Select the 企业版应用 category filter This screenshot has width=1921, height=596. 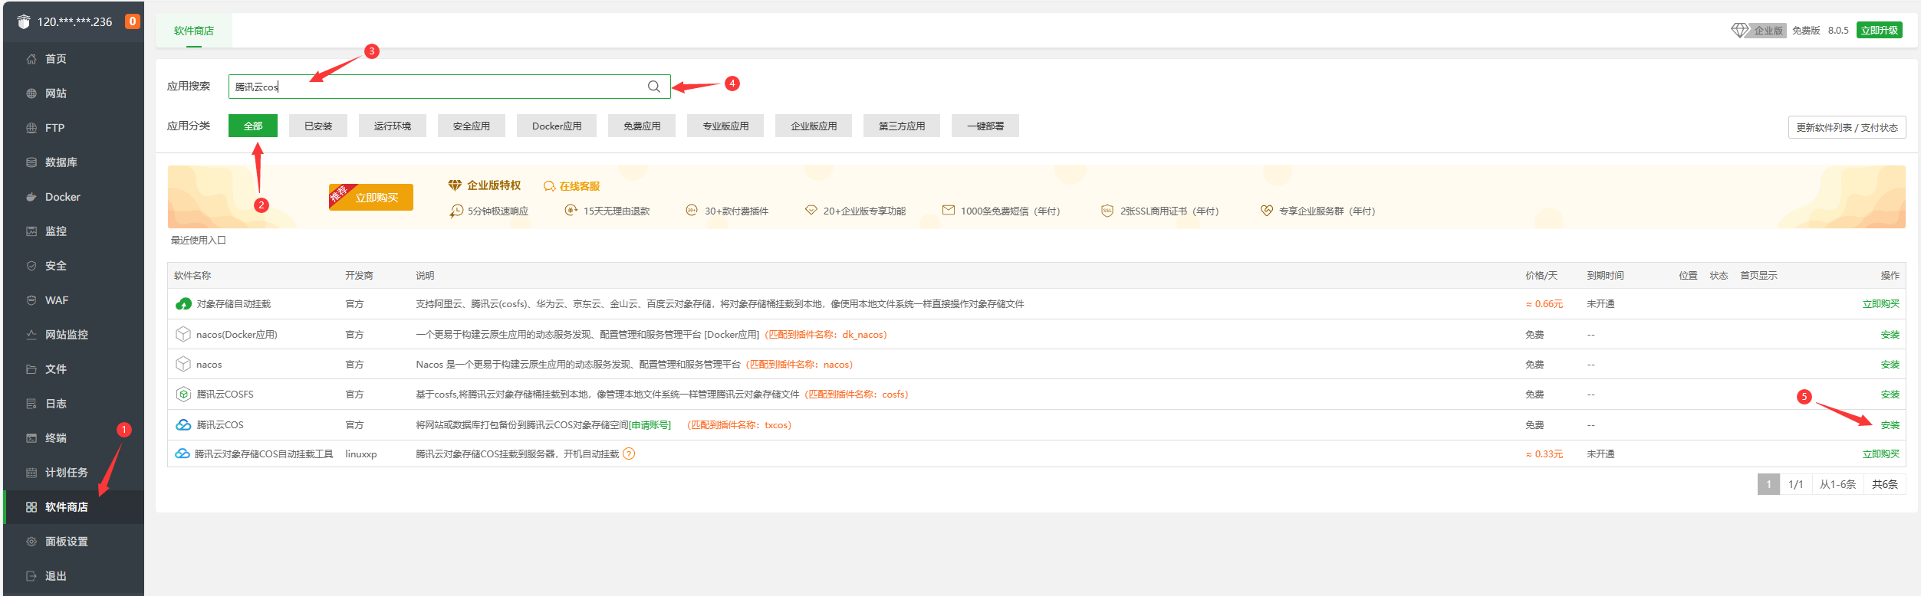(814, 126)
